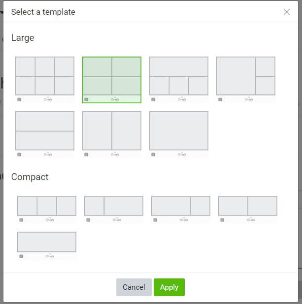Tick checkbox under the two equal halves Compact template
Screen dimensions: 302x304
click(222, 220)
